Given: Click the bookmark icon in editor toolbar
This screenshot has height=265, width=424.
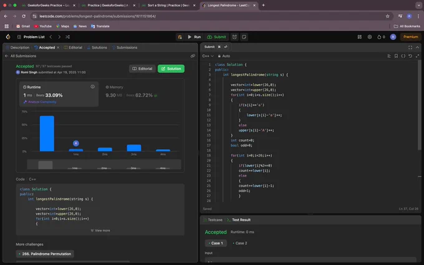Looking at the screenshot, I should click(396, 56).
